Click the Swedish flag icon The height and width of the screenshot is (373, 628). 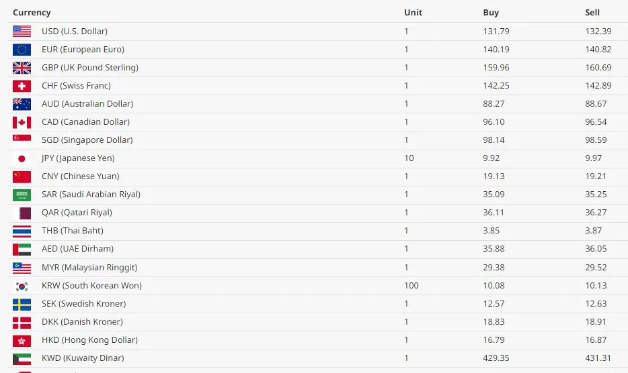click(22, 305)
